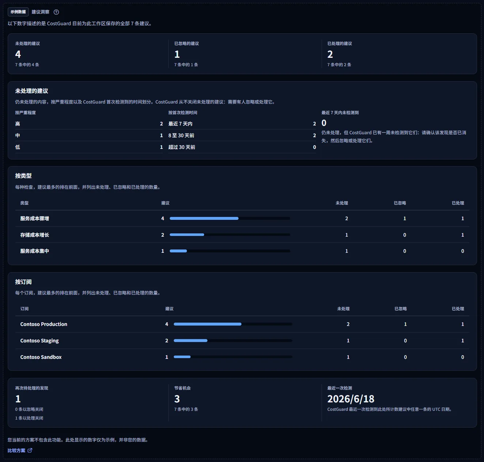The height and width of the screenshot is (462, 484).
Task: Click the 低 severity row label
Action: click(18, 147)
